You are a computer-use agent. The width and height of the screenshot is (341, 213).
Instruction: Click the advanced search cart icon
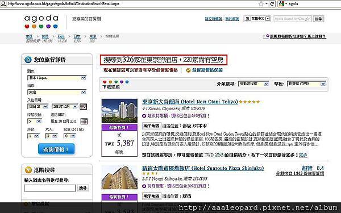28,170
